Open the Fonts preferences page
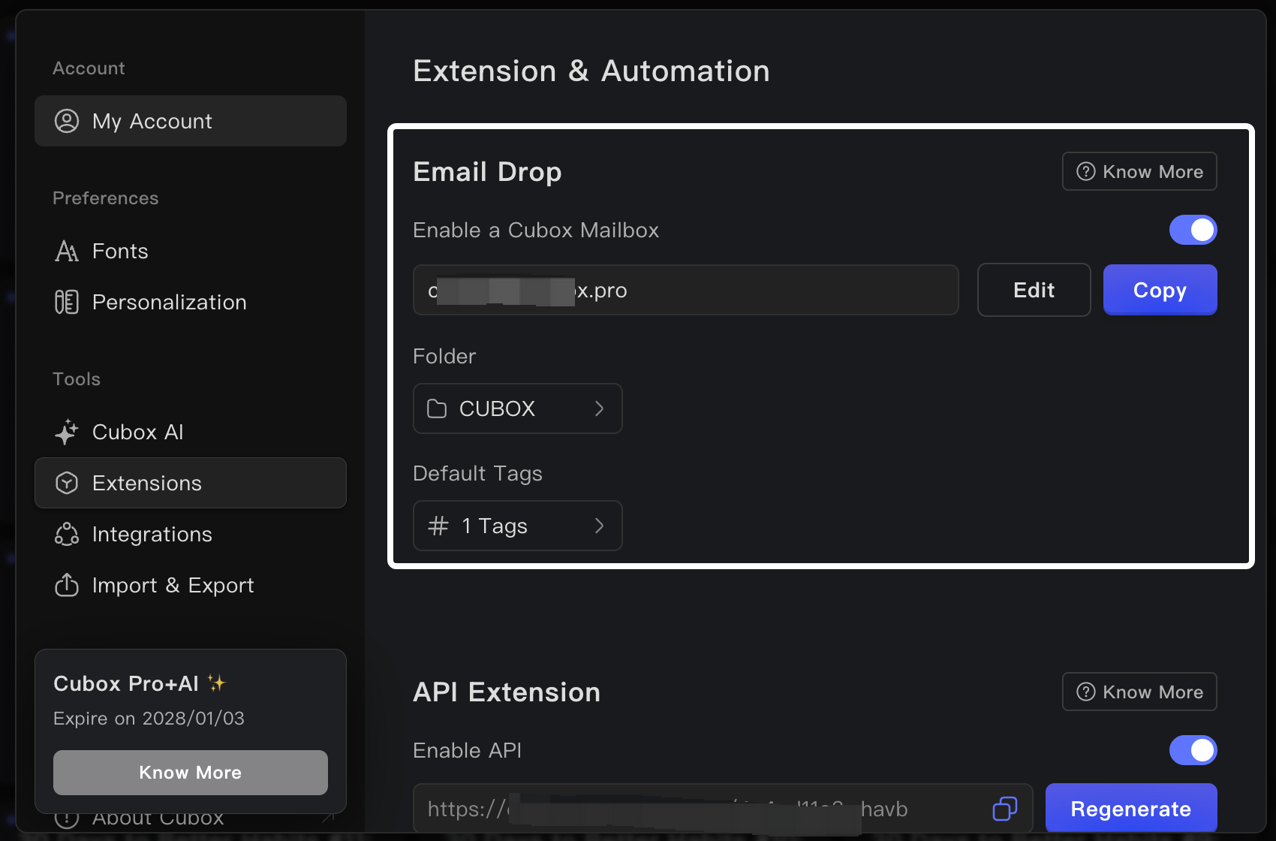 [x=120, y=251]
